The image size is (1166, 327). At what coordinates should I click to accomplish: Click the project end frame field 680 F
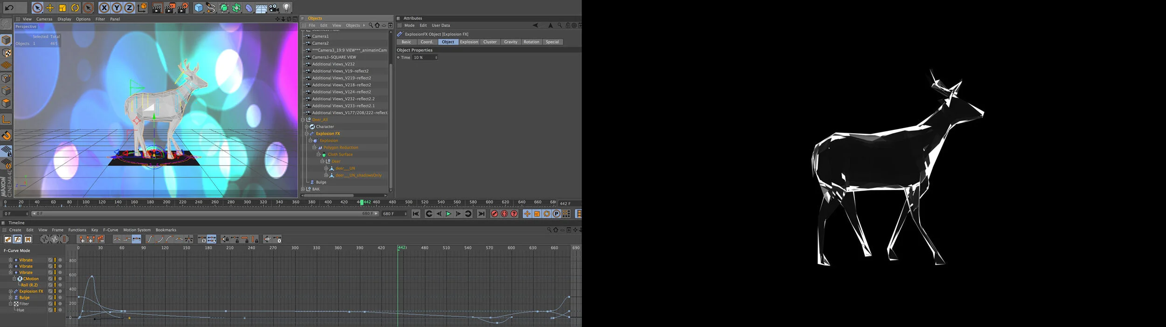click(x=395, y=214)
